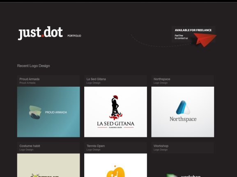The image size is (237, 177).
Task: Click the Northspace card title
Action: [162, 79]
